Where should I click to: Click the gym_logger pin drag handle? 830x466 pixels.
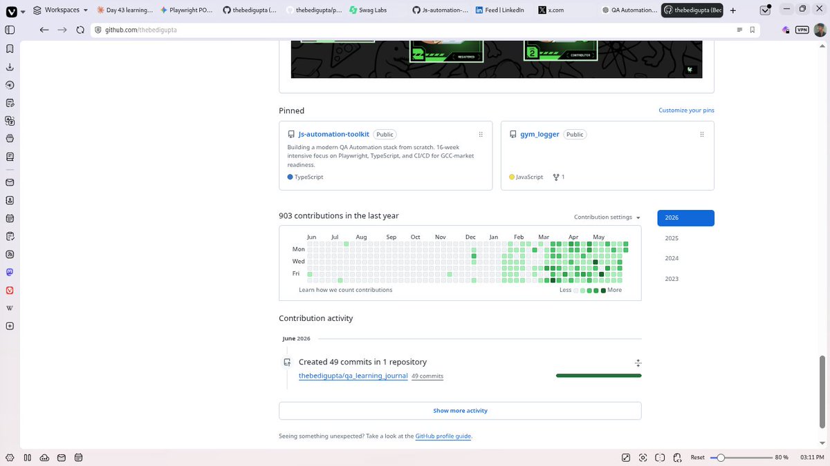[x=702, y=135]
